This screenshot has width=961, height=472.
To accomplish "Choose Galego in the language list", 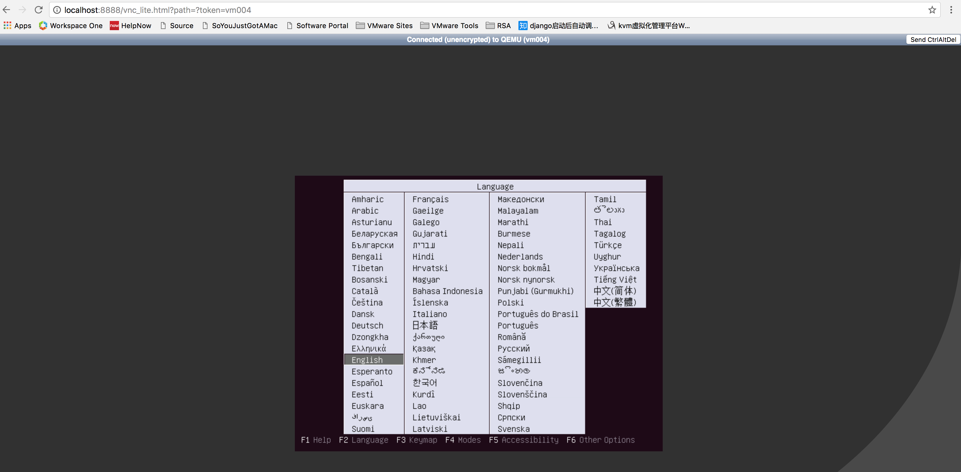I will point(426,222).
